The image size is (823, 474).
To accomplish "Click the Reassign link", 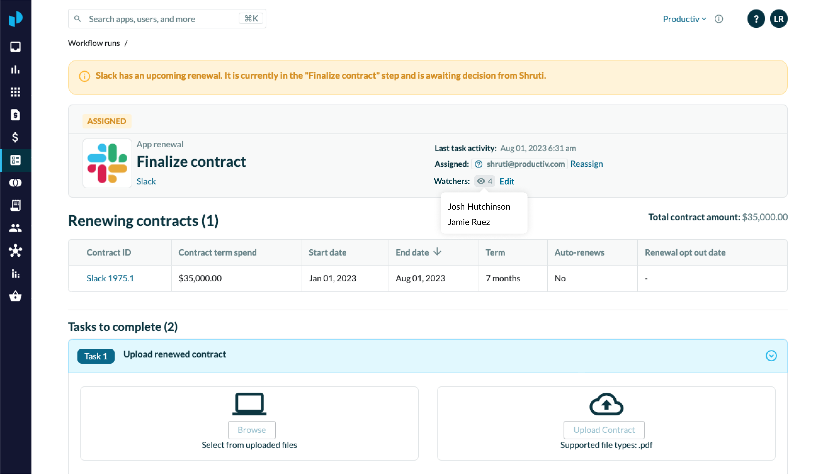I will click(586, 164).
